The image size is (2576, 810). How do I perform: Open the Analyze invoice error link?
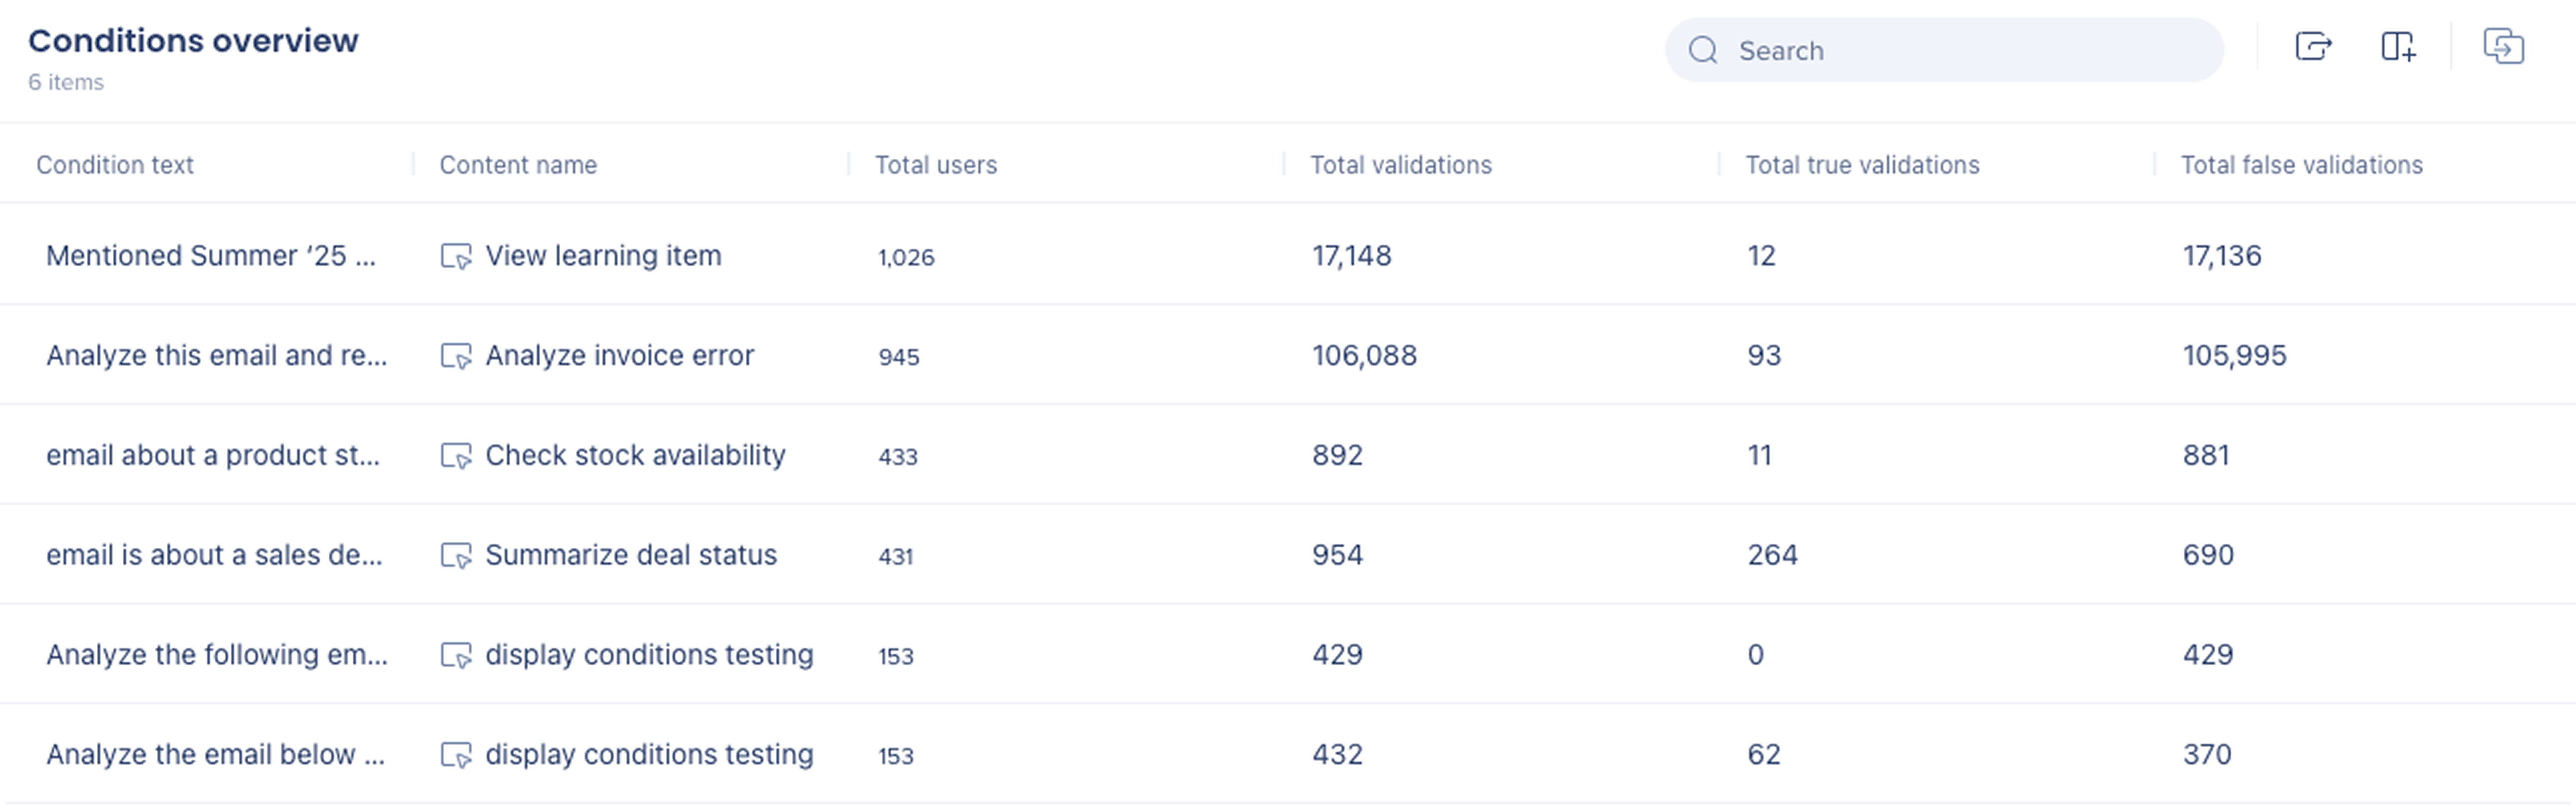point(619,356)
